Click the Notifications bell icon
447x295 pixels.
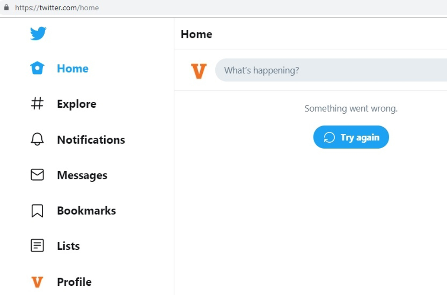point(37,139)
